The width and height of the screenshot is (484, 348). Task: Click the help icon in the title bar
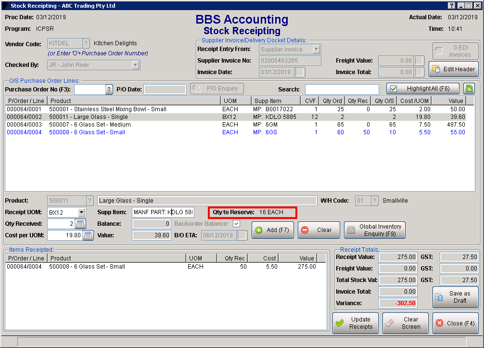pyautogui.click(x=451, y=6)
